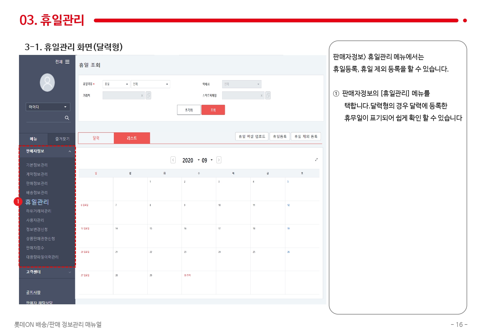This screenshot has height=334, width=482.
Task: Open the month dropdown showing 09
Action: (x=207, y=160)
